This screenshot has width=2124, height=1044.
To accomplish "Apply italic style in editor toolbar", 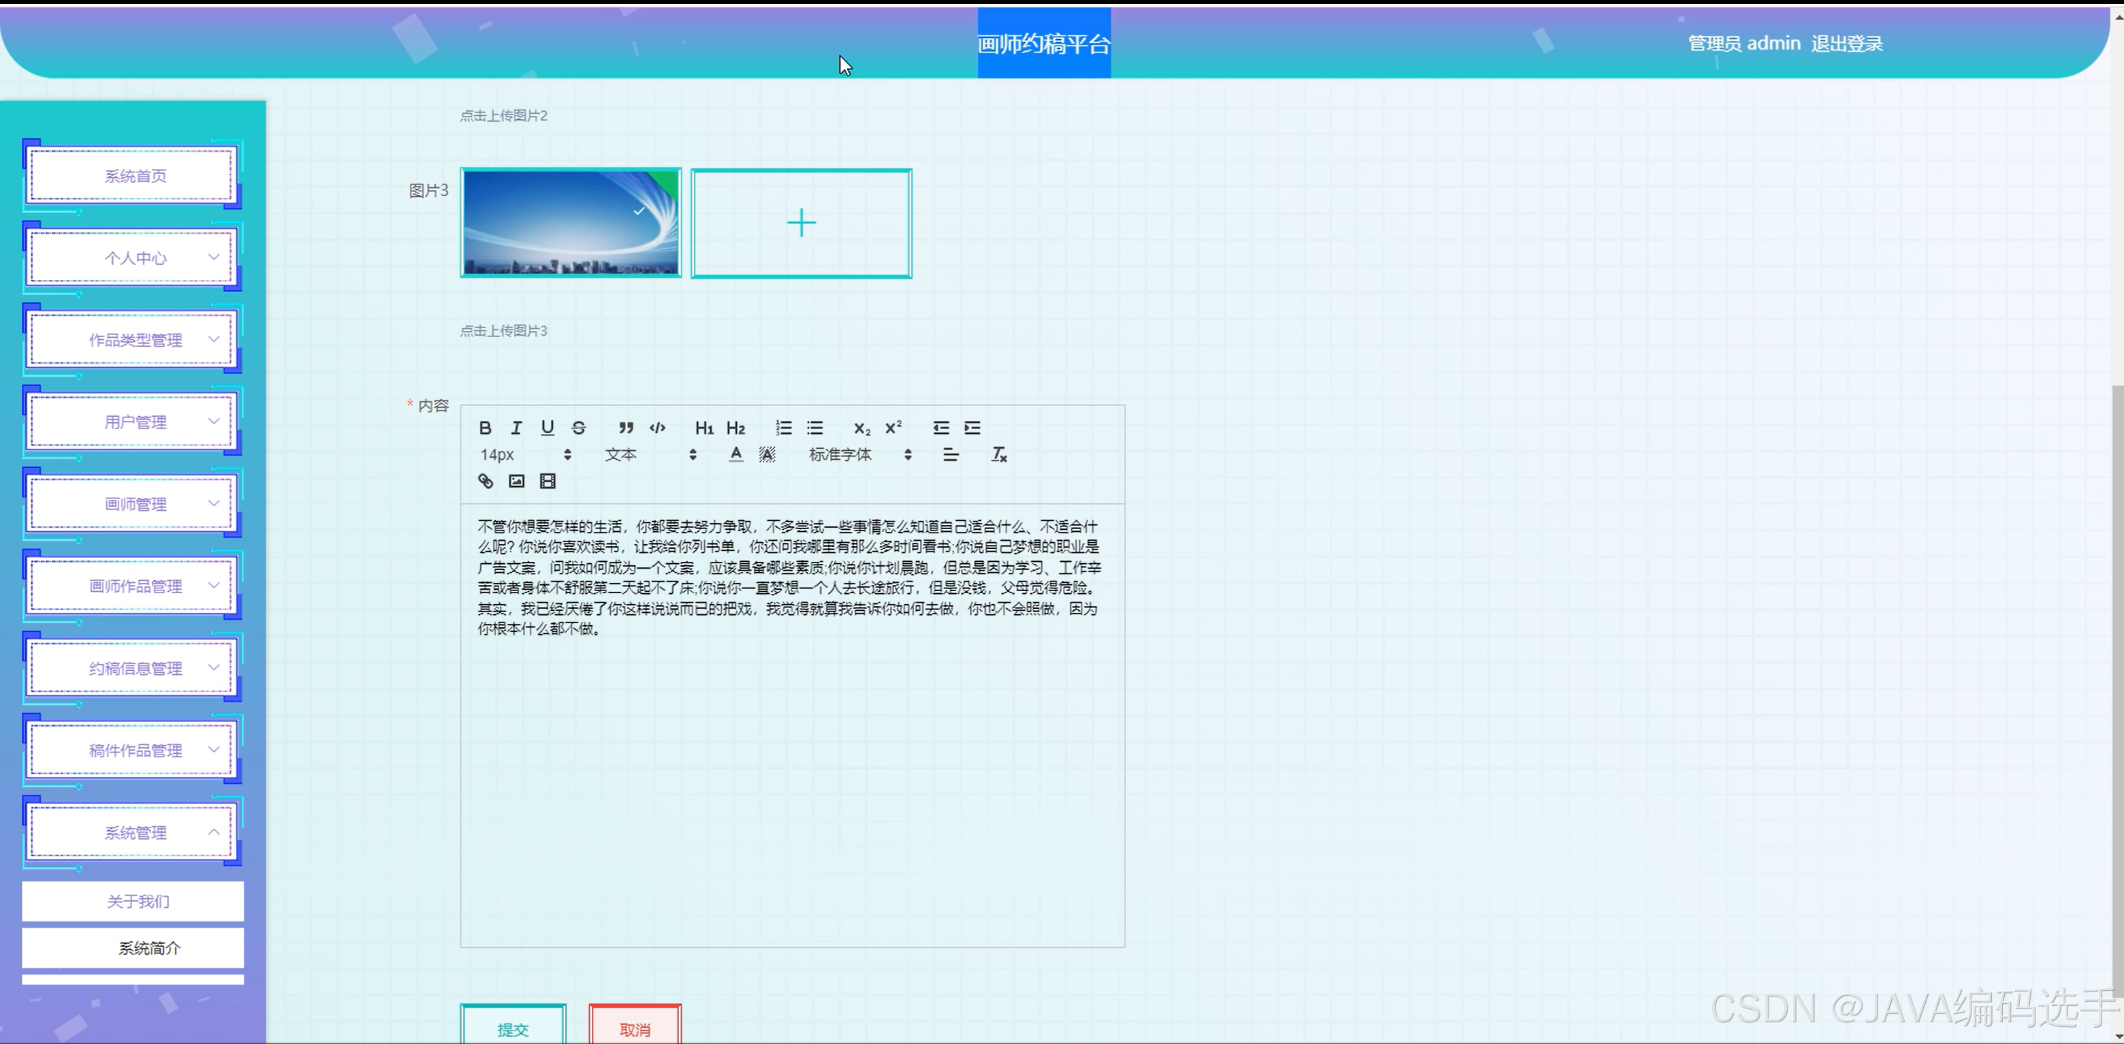I will click(x=516, y=427).
